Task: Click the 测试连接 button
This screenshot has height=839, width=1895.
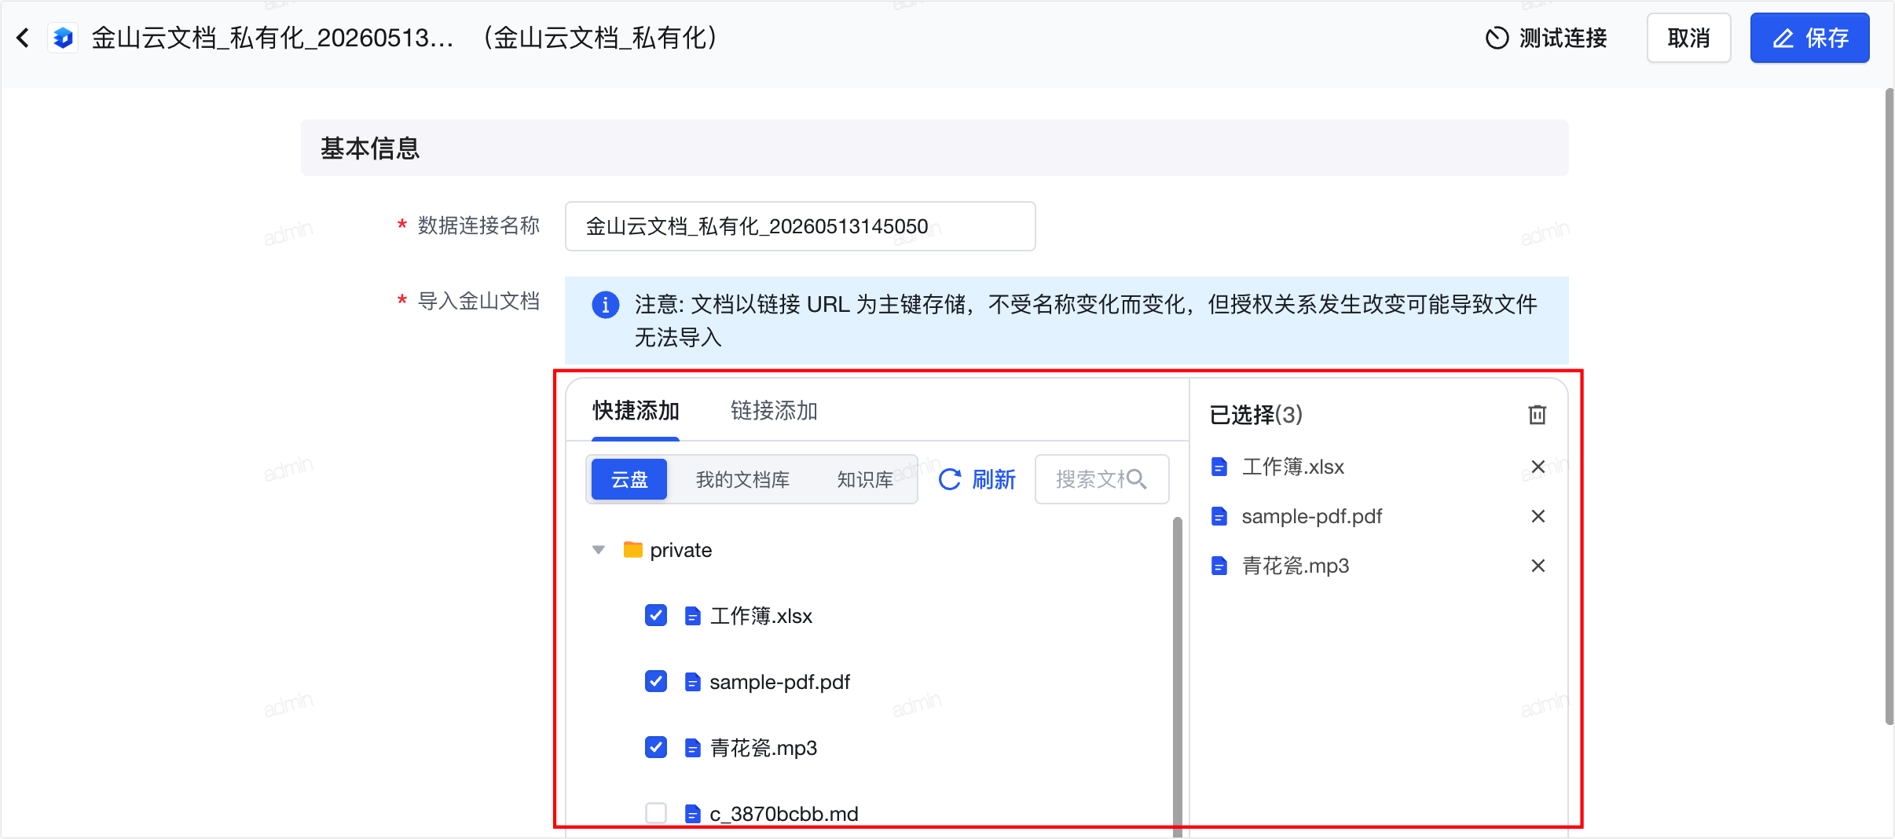Action: (1546, 38)
